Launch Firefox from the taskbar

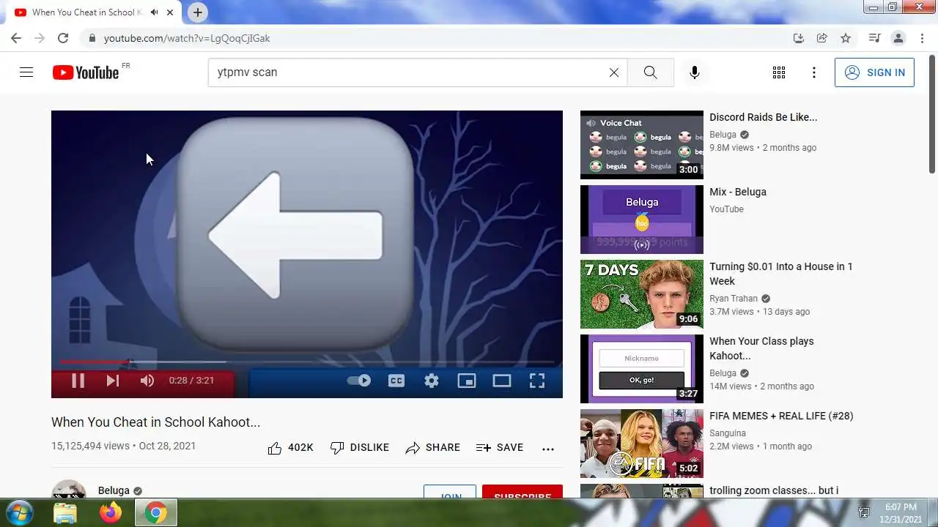111,513
